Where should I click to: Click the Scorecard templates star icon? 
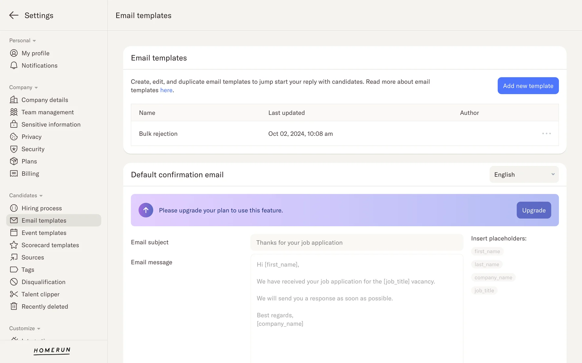pyautogui.click(x=14, y=245)
